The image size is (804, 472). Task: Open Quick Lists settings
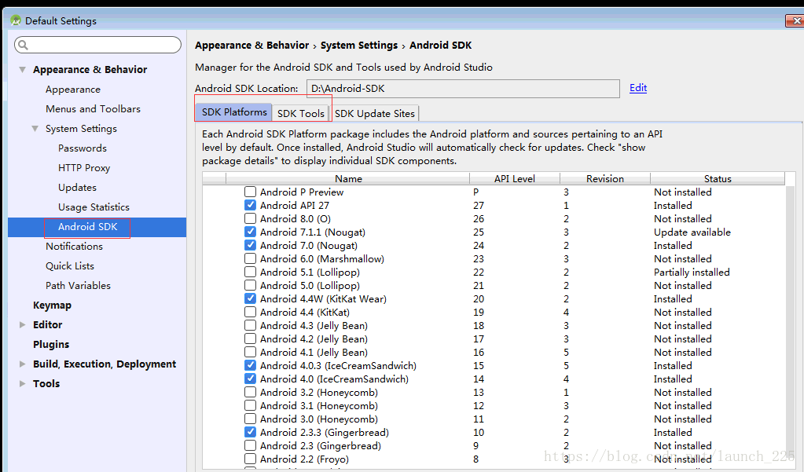pyautogui.click(x=70, y=266)
